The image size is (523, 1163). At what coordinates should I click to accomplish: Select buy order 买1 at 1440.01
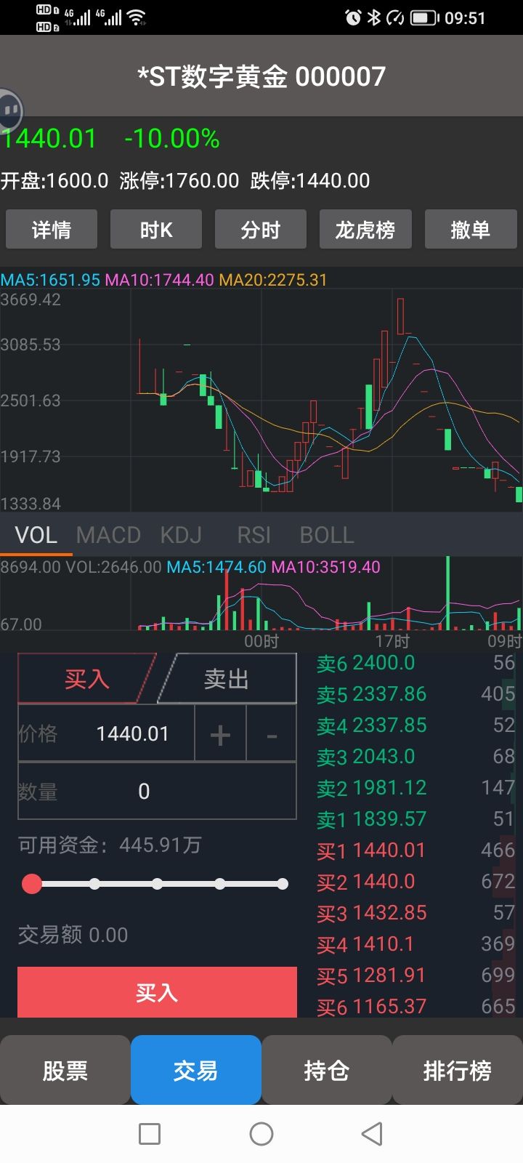click(x=415, y=850)
